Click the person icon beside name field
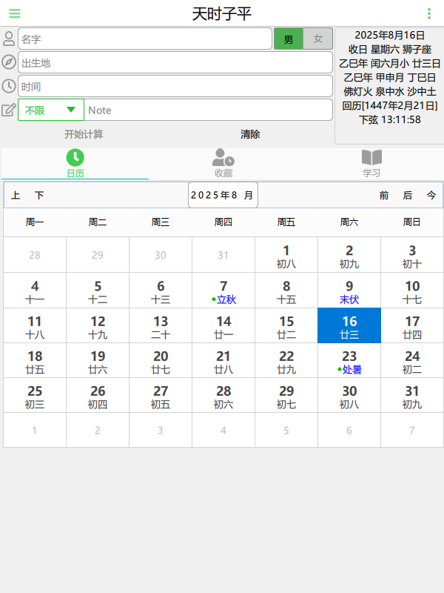 9,39
